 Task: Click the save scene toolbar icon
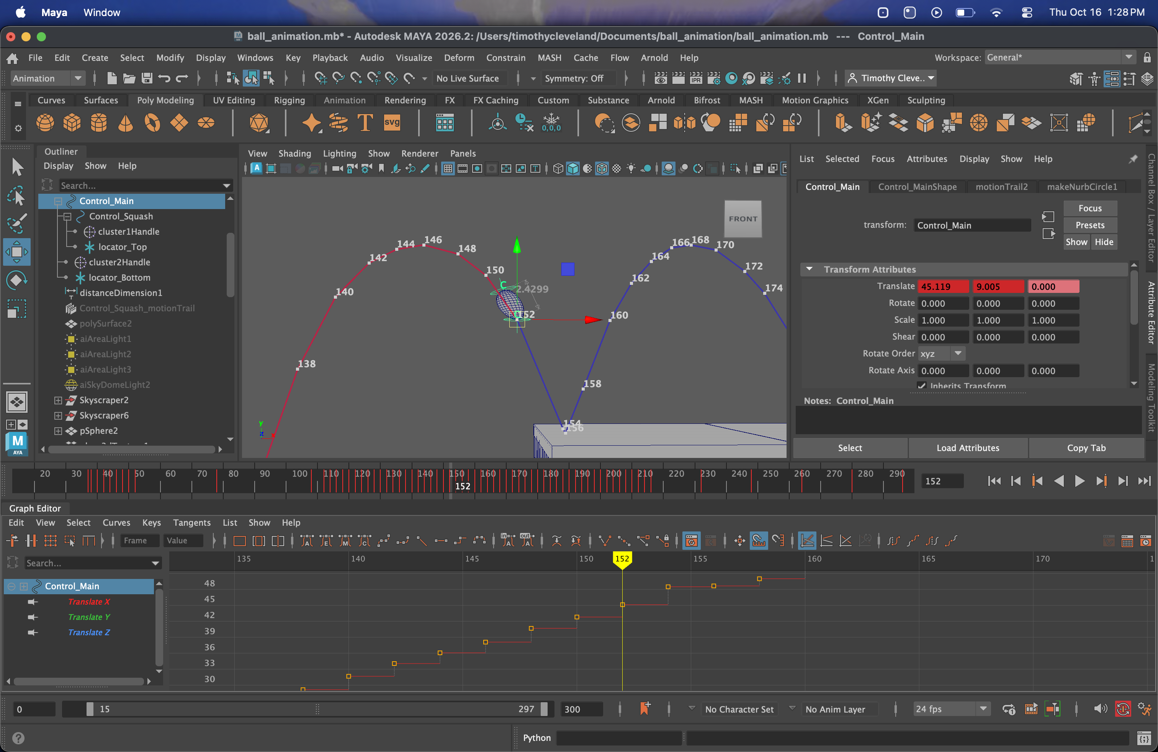[146, 78]
